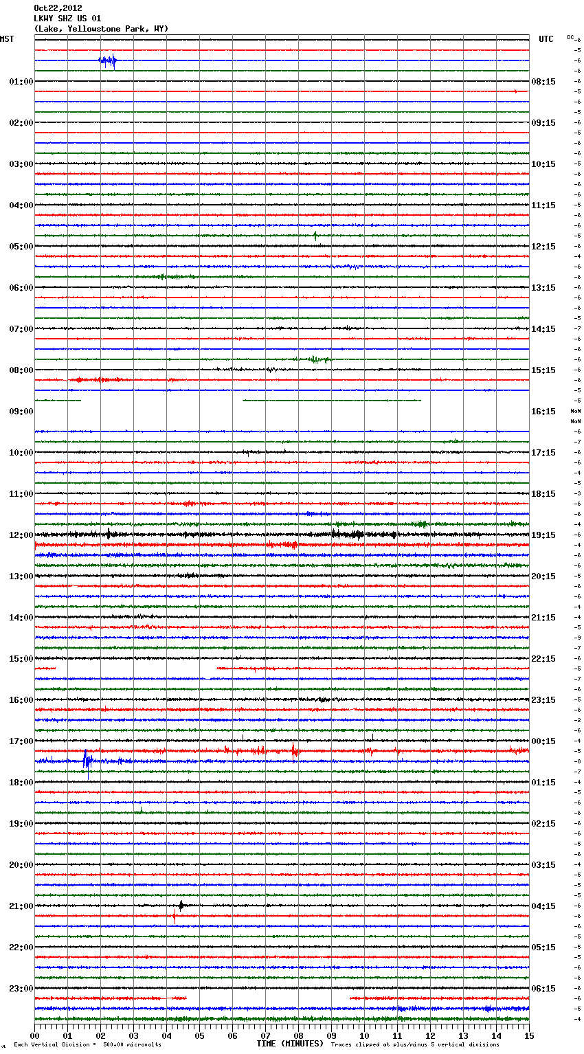Select the 09:00 MST time label
Viewport: 584px width, 1054px height.
click(x=21, y=412)
